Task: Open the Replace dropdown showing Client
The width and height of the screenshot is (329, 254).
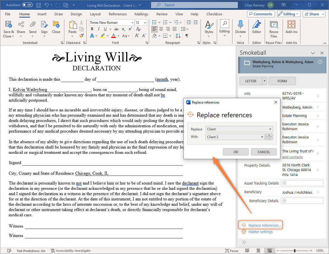Action: [x=239, y=129]
